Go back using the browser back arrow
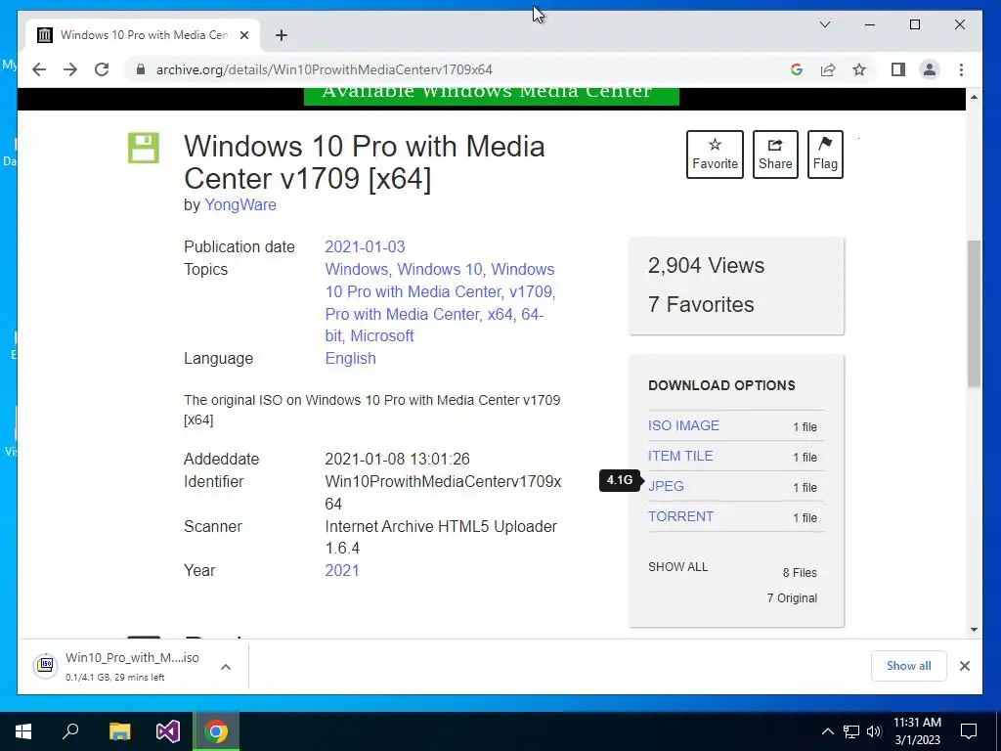Image resolution: width=1001 pixels, height=751 pixels. pos(39,69)
